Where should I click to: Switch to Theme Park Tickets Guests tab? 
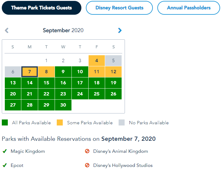(41, 8)
